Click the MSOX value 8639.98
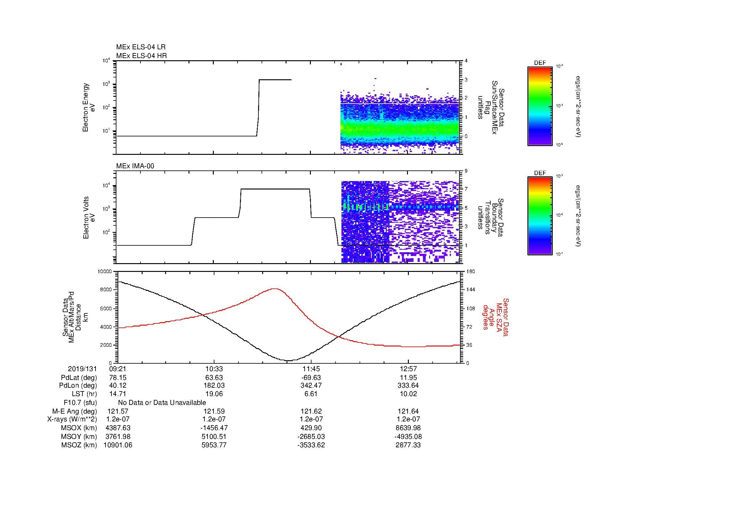This screenshot has height=516, width=730. coord(408,428)
